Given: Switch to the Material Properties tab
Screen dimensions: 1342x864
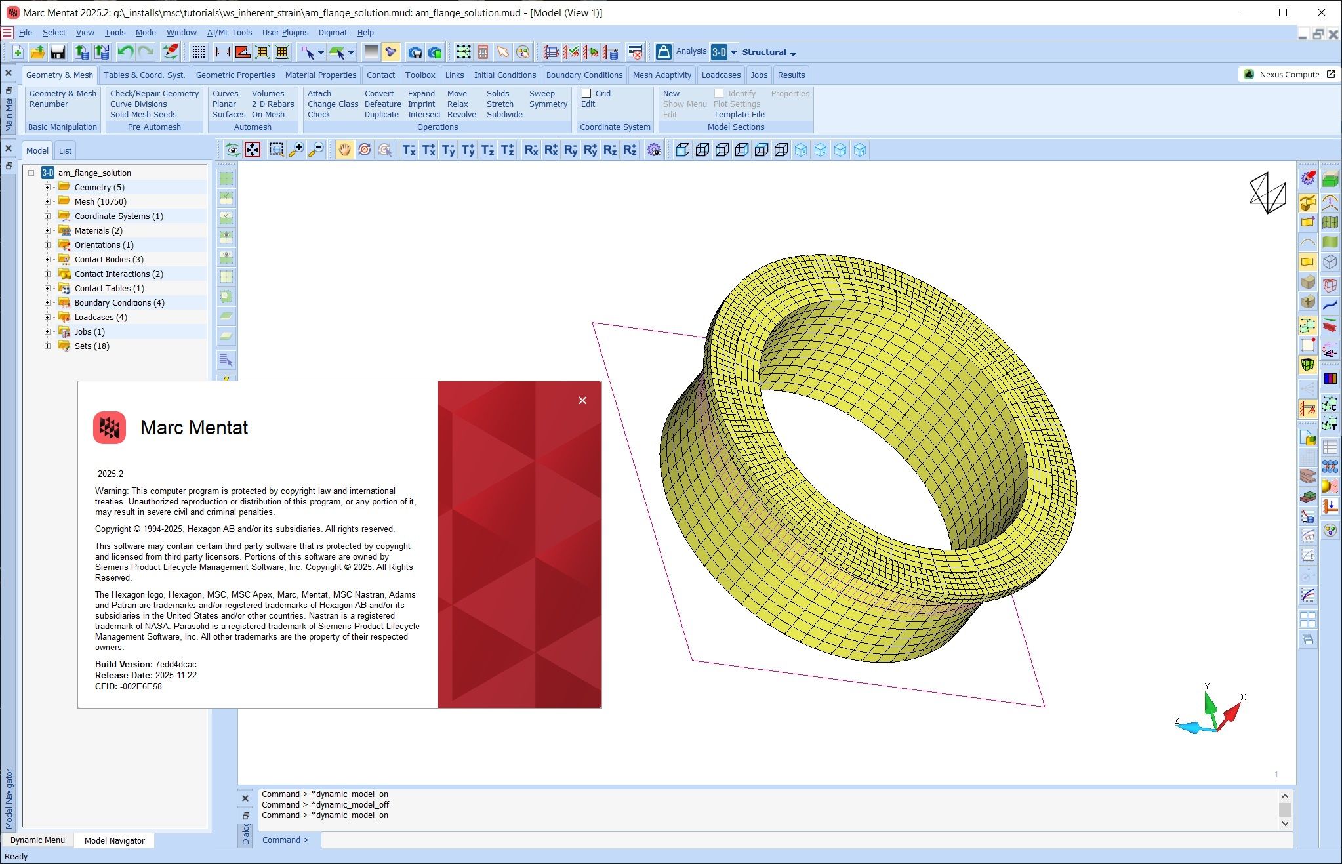Looking at the screenshot, I should point(320,75).
